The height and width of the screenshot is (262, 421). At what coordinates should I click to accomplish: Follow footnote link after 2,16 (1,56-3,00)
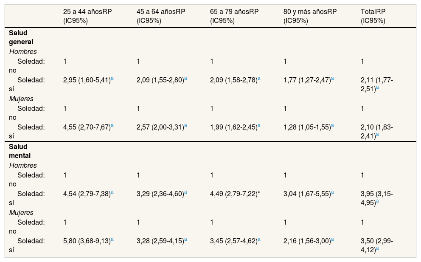tap(332, 239)
